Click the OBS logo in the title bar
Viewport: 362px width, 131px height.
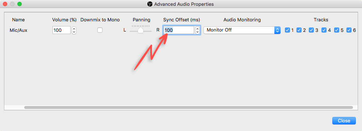coord(150,4)
